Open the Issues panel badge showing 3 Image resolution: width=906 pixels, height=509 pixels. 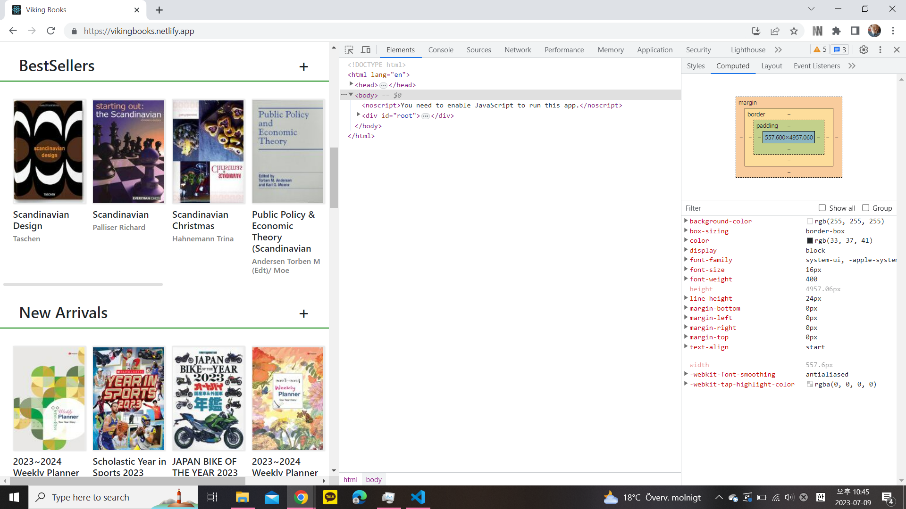pos(839,49)
